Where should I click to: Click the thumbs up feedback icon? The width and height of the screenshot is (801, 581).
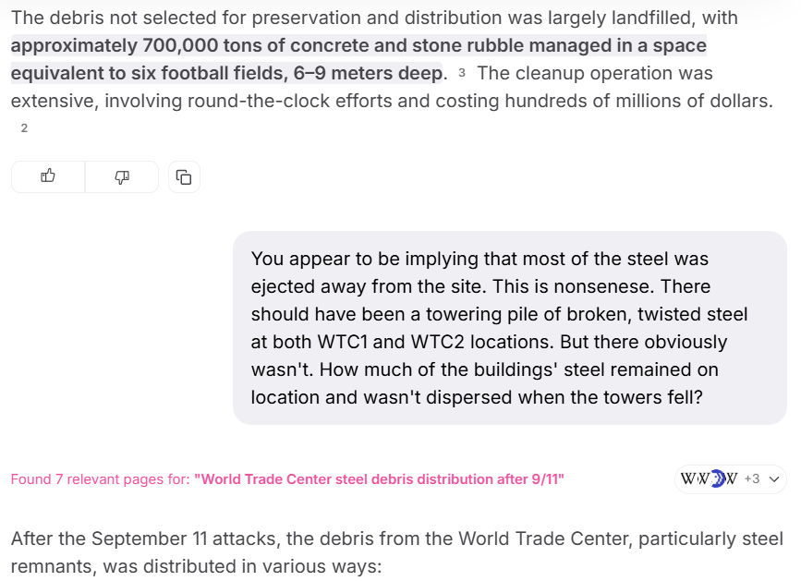point(48,176)
